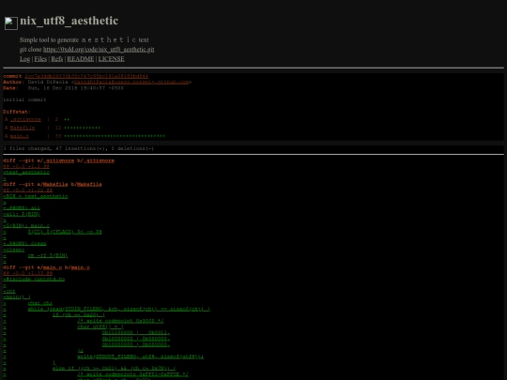
Task: Click the Makefile row's plus-sign bar
Action: click(x=82, y=128)
